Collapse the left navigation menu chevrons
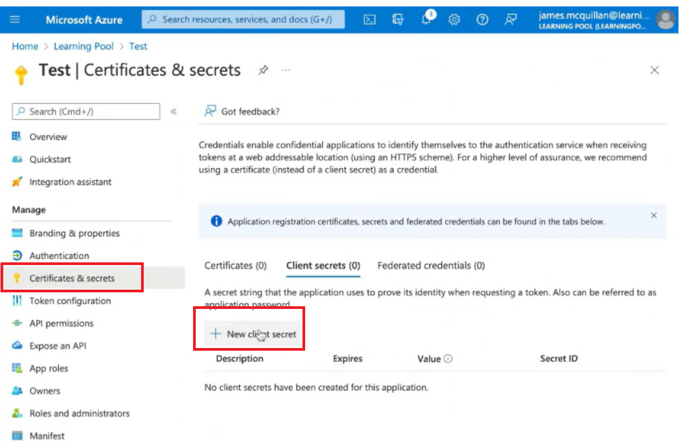This screenshot has height=446, width=679. 174,111
